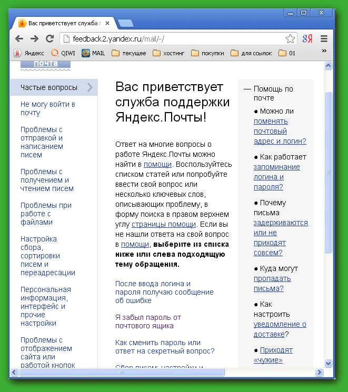
Task: Open запоминание логина и пароля link
Action: coord(277,177)
